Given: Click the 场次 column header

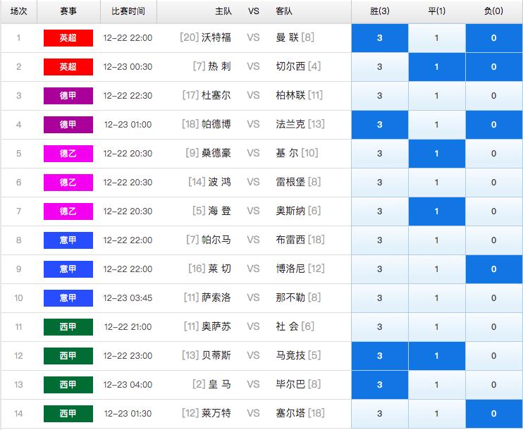Looking at the screenshot, I should [x=18, y=11].
